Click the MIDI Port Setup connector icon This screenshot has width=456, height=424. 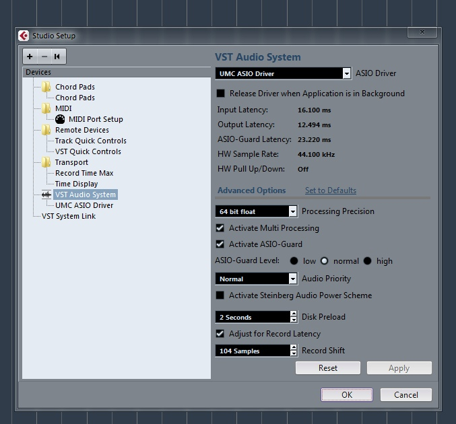point(60,119)
